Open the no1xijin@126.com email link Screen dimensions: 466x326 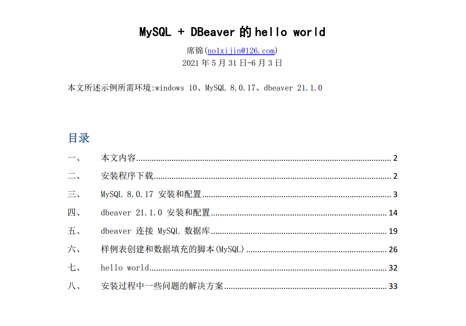pos(241,51)
